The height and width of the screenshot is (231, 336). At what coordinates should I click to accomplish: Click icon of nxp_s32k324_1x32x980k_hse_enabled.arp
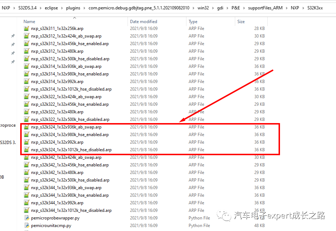pos(26,134)
